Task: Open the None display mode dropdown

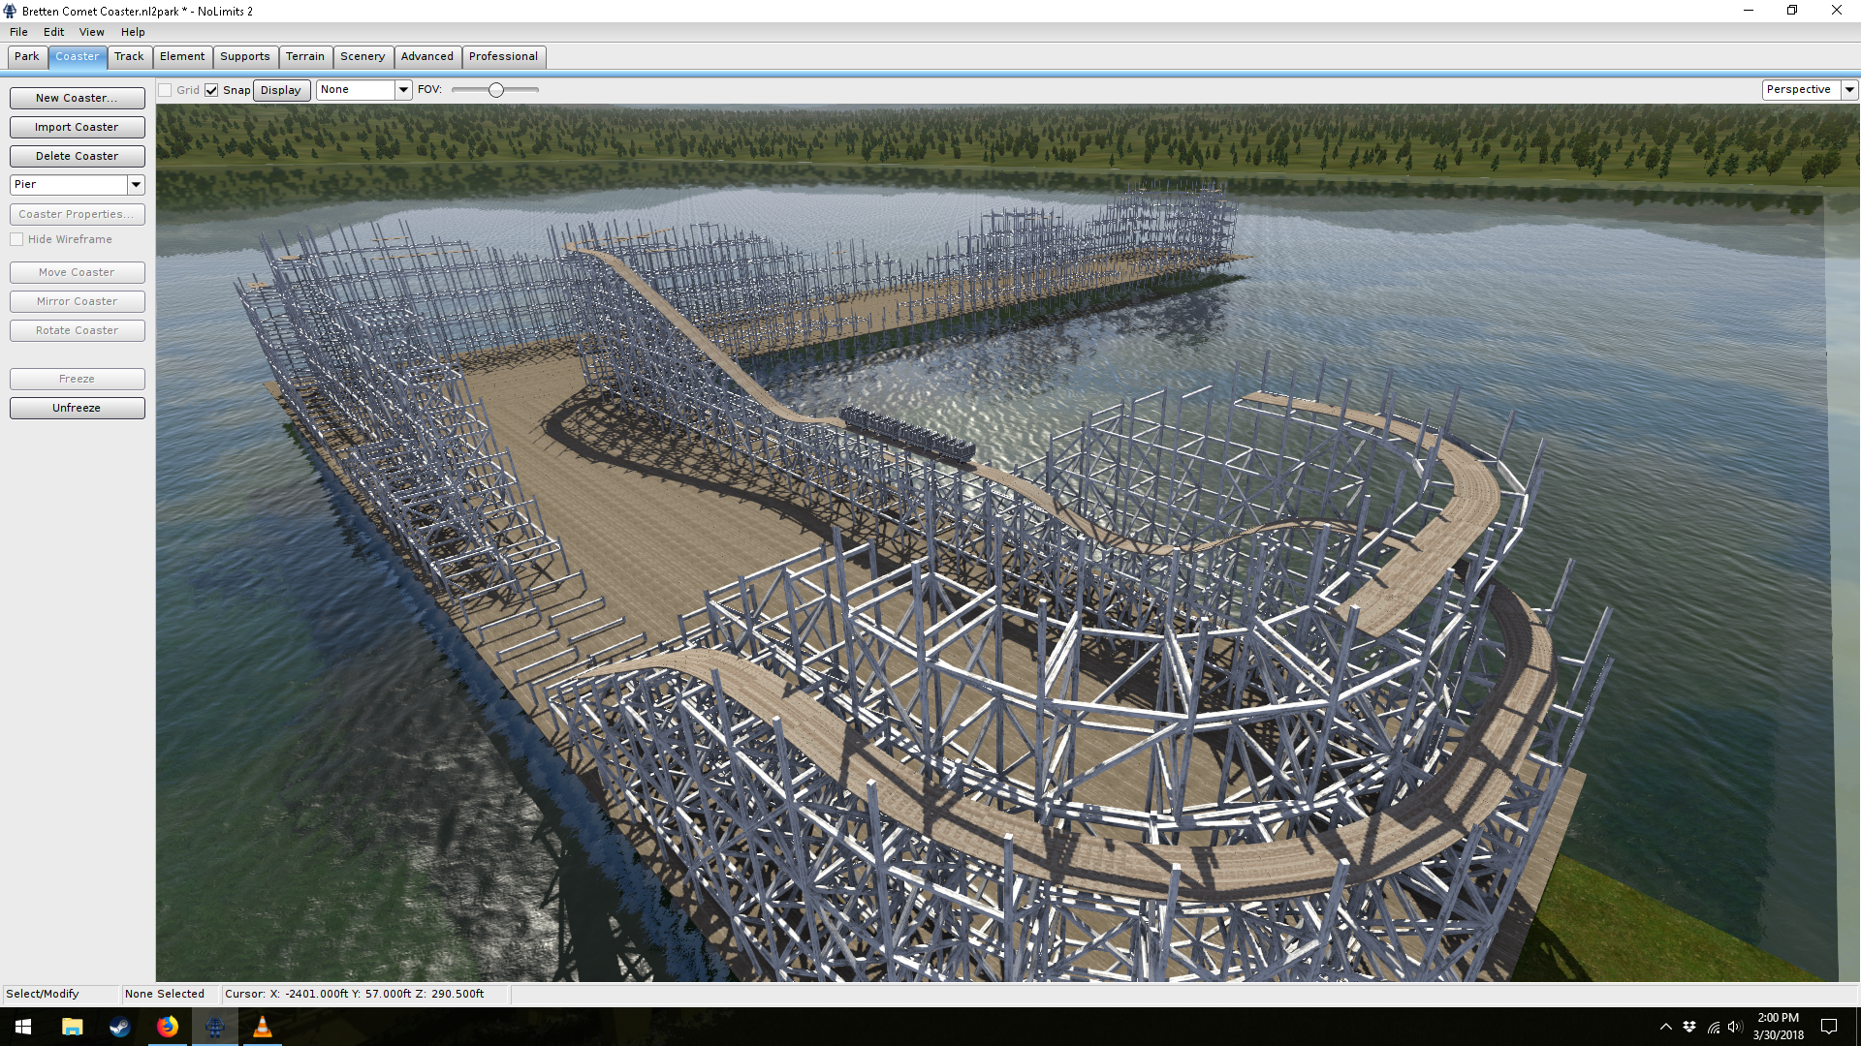Action: 403,90
